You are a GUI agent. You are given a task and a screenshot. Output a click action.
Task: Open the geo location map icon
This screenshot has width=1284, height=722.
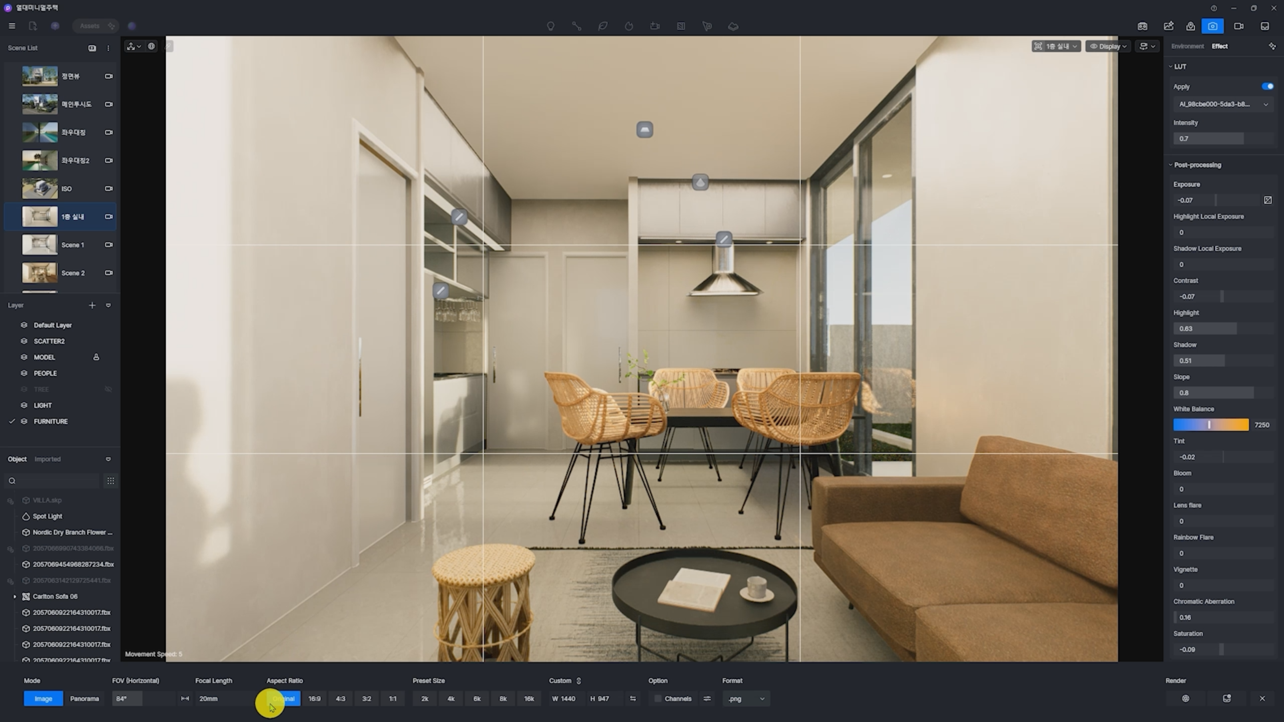click(x=1191, y=26)
